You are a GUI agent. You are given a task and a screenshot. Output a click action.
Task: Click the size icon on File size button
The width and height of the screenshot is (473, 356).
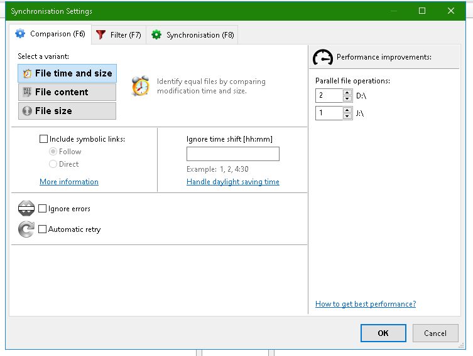point(27,111)
